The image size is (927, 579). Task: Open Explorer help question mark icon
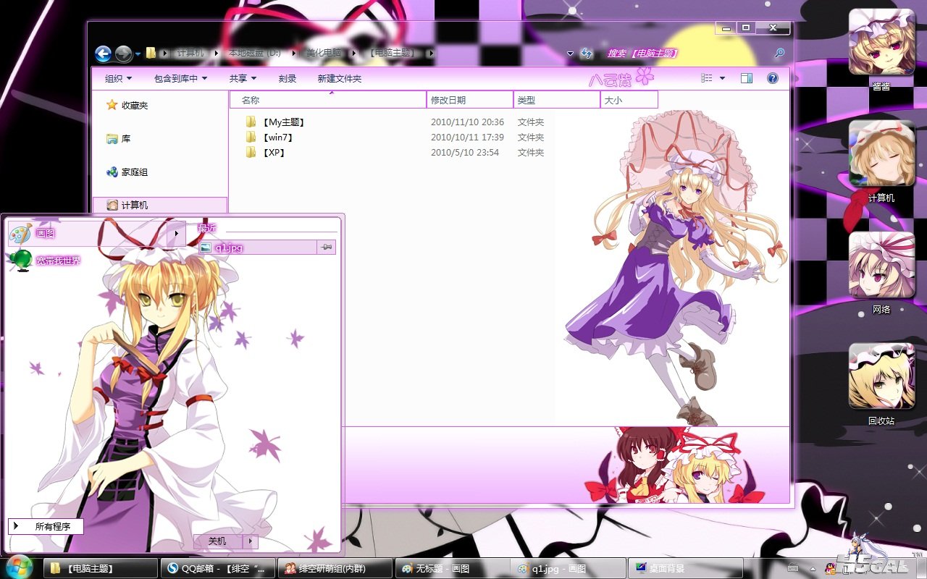pyautogui.click(x=773, y=78)
